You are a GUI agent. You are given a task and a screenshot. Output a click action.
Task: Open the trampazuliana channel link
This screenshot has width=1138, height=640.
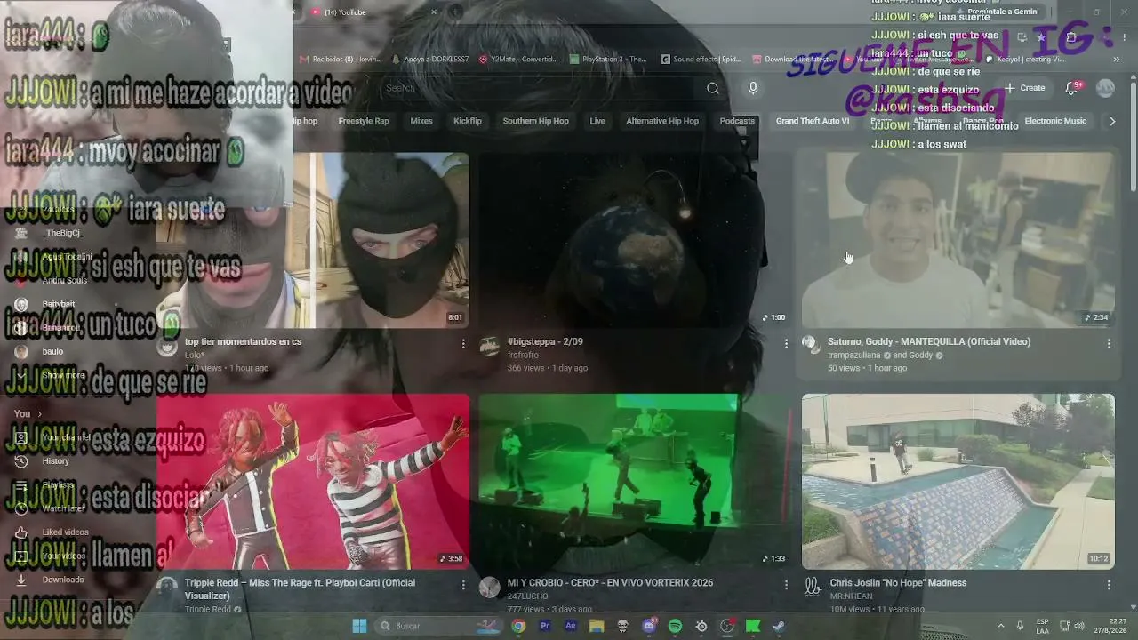point(854,356)
